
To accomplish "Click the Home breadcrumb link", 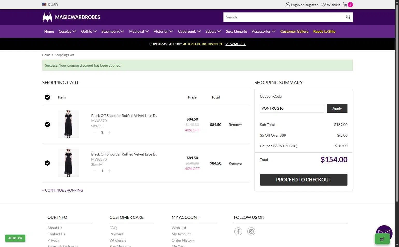I will (46, 55).
